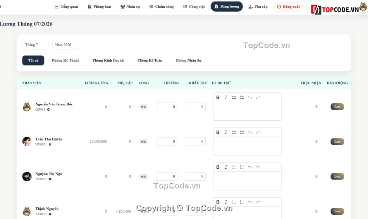The height and width of the screenshot is (219, 368).
Task: Open the Nhân sự menu item
Action: [130, 7]
